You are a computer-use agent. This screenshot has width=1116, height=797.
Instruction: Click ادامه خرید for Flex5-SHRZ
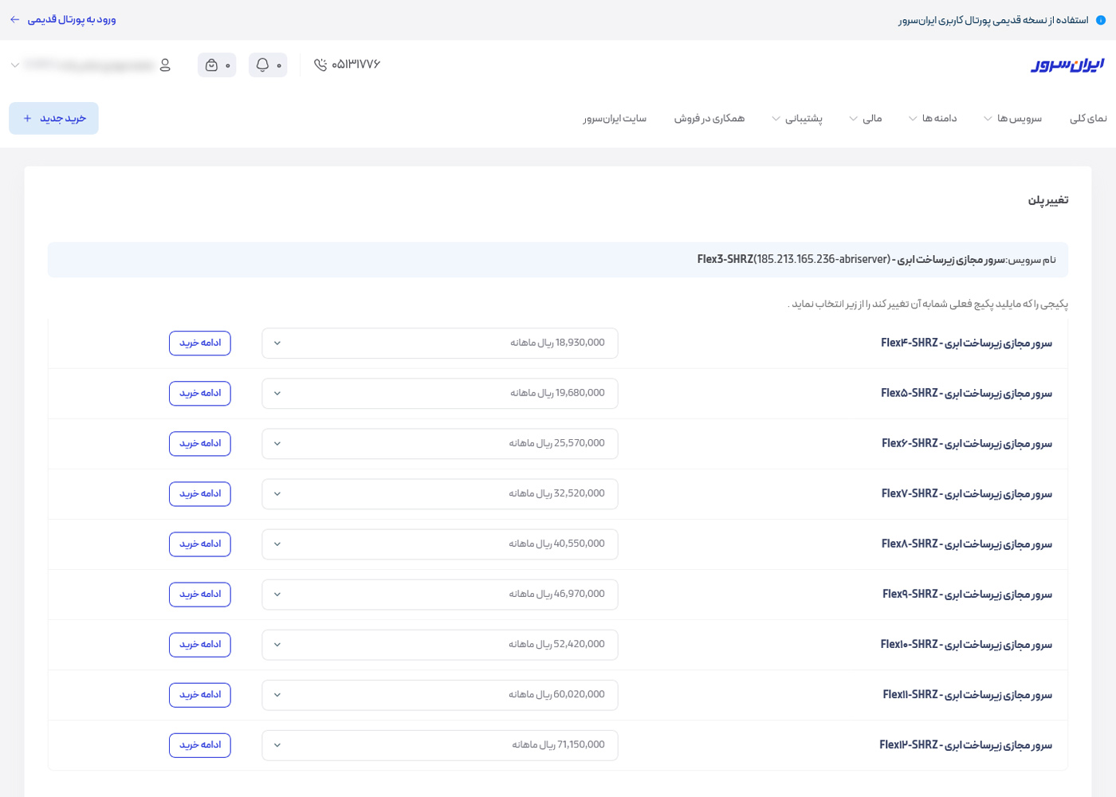click(x=200, y=393)
